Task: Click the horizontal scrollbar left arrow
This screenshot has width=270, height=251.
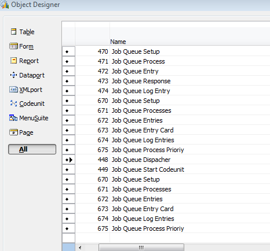Action: [x=80, y=248]
